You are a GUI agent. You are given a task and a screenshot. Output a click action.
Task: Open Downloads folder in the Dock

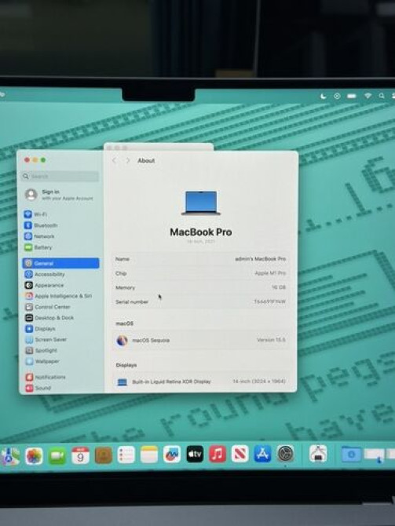pos(351,455)
